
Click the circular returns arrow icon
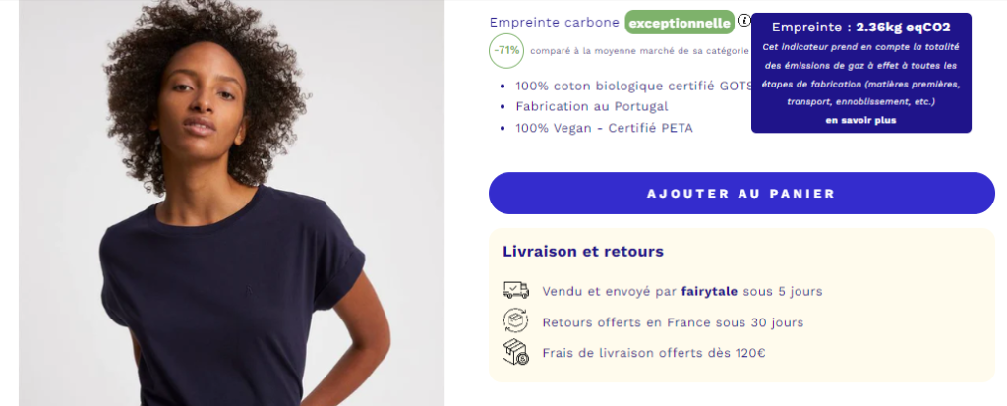click(515, 321)
